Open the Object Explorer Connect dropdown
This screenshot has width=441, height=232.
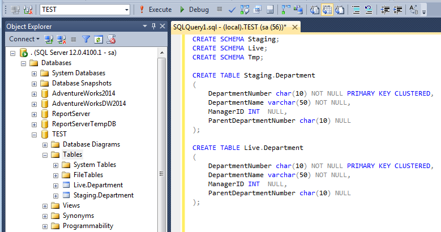tap(24, 39)
